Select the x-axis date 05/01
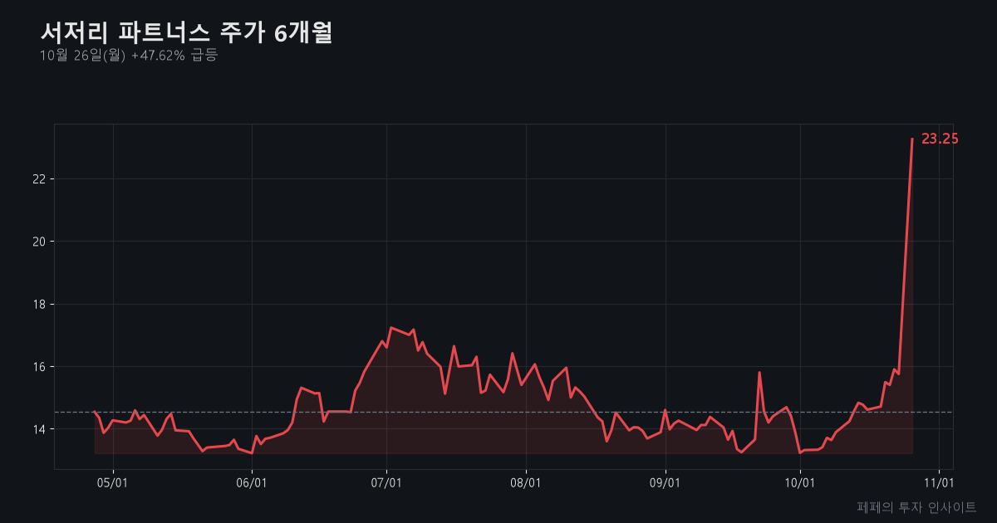The height and width of the screenshot is (523, 997). 113,482
